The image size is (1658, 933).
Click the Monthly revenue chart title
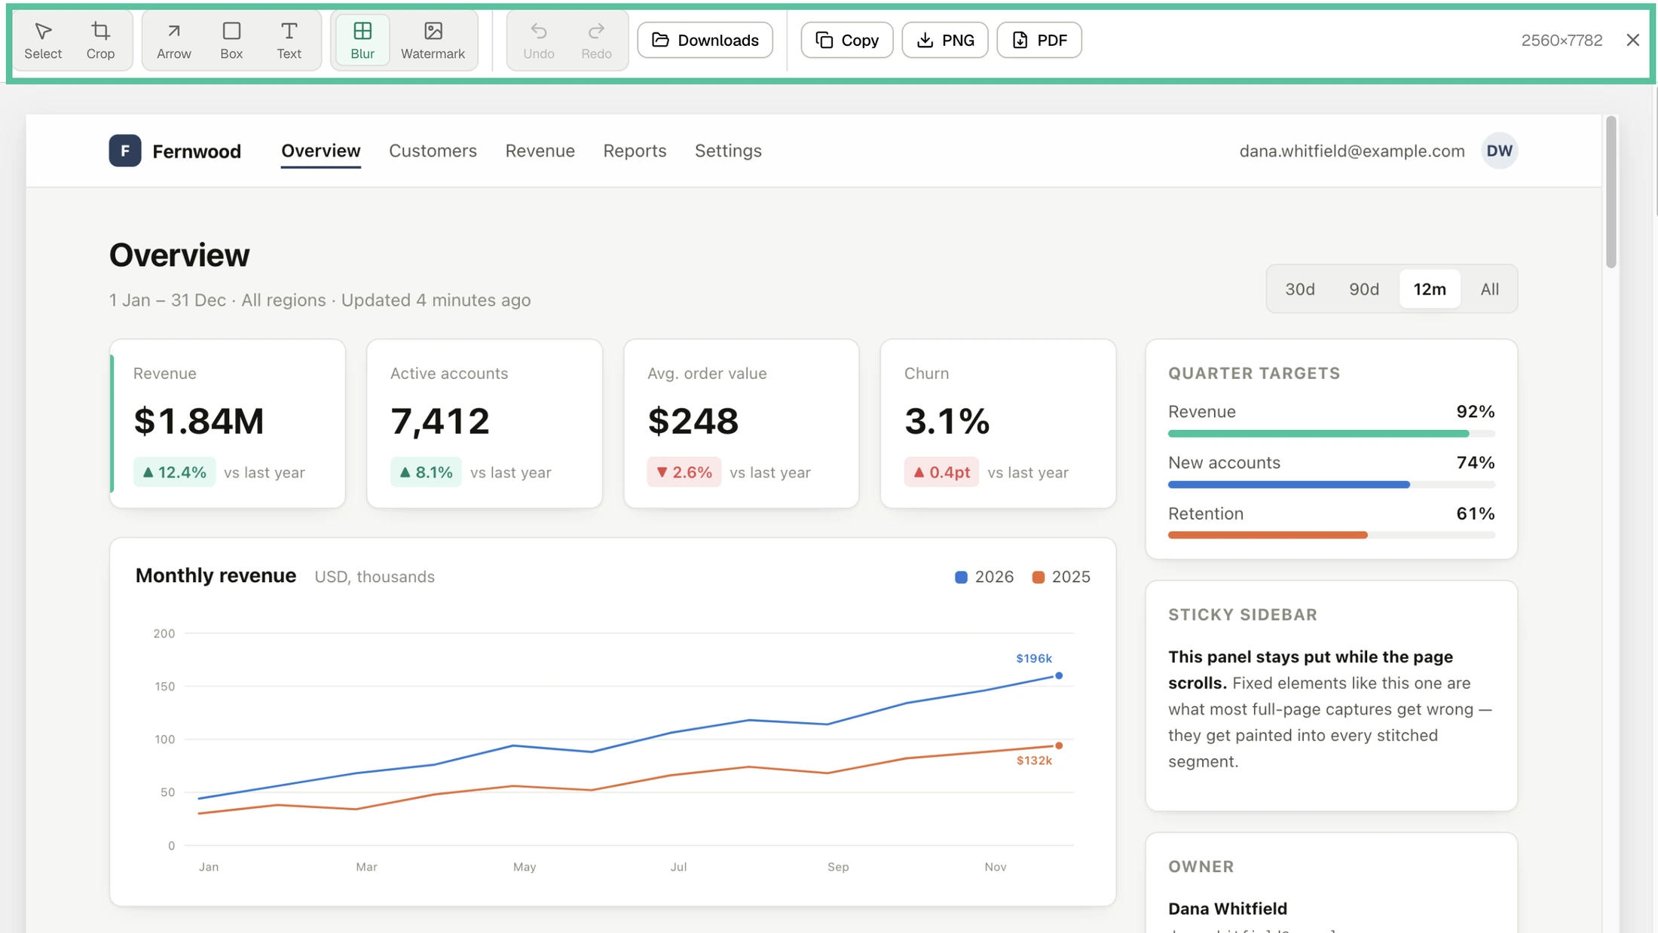pos(216,576)
